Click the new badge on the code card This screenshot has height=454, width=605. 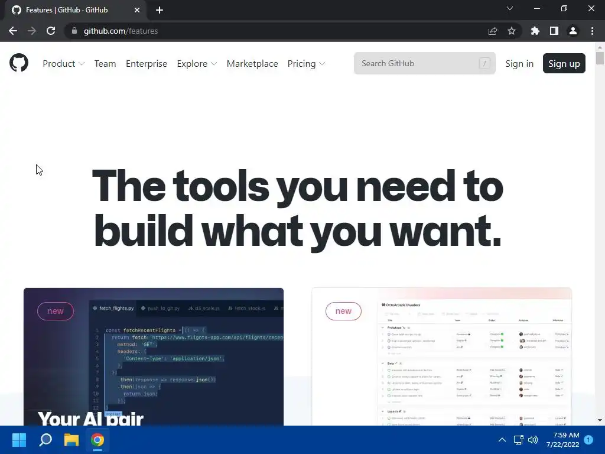coord(56,311)
